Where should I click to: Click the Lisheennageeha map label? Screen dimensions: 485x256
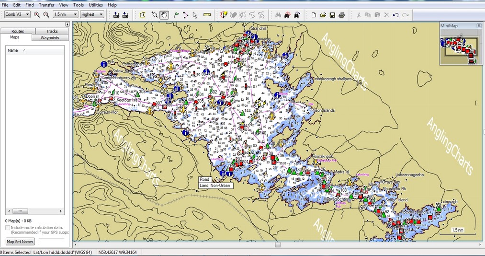(409, 175)
